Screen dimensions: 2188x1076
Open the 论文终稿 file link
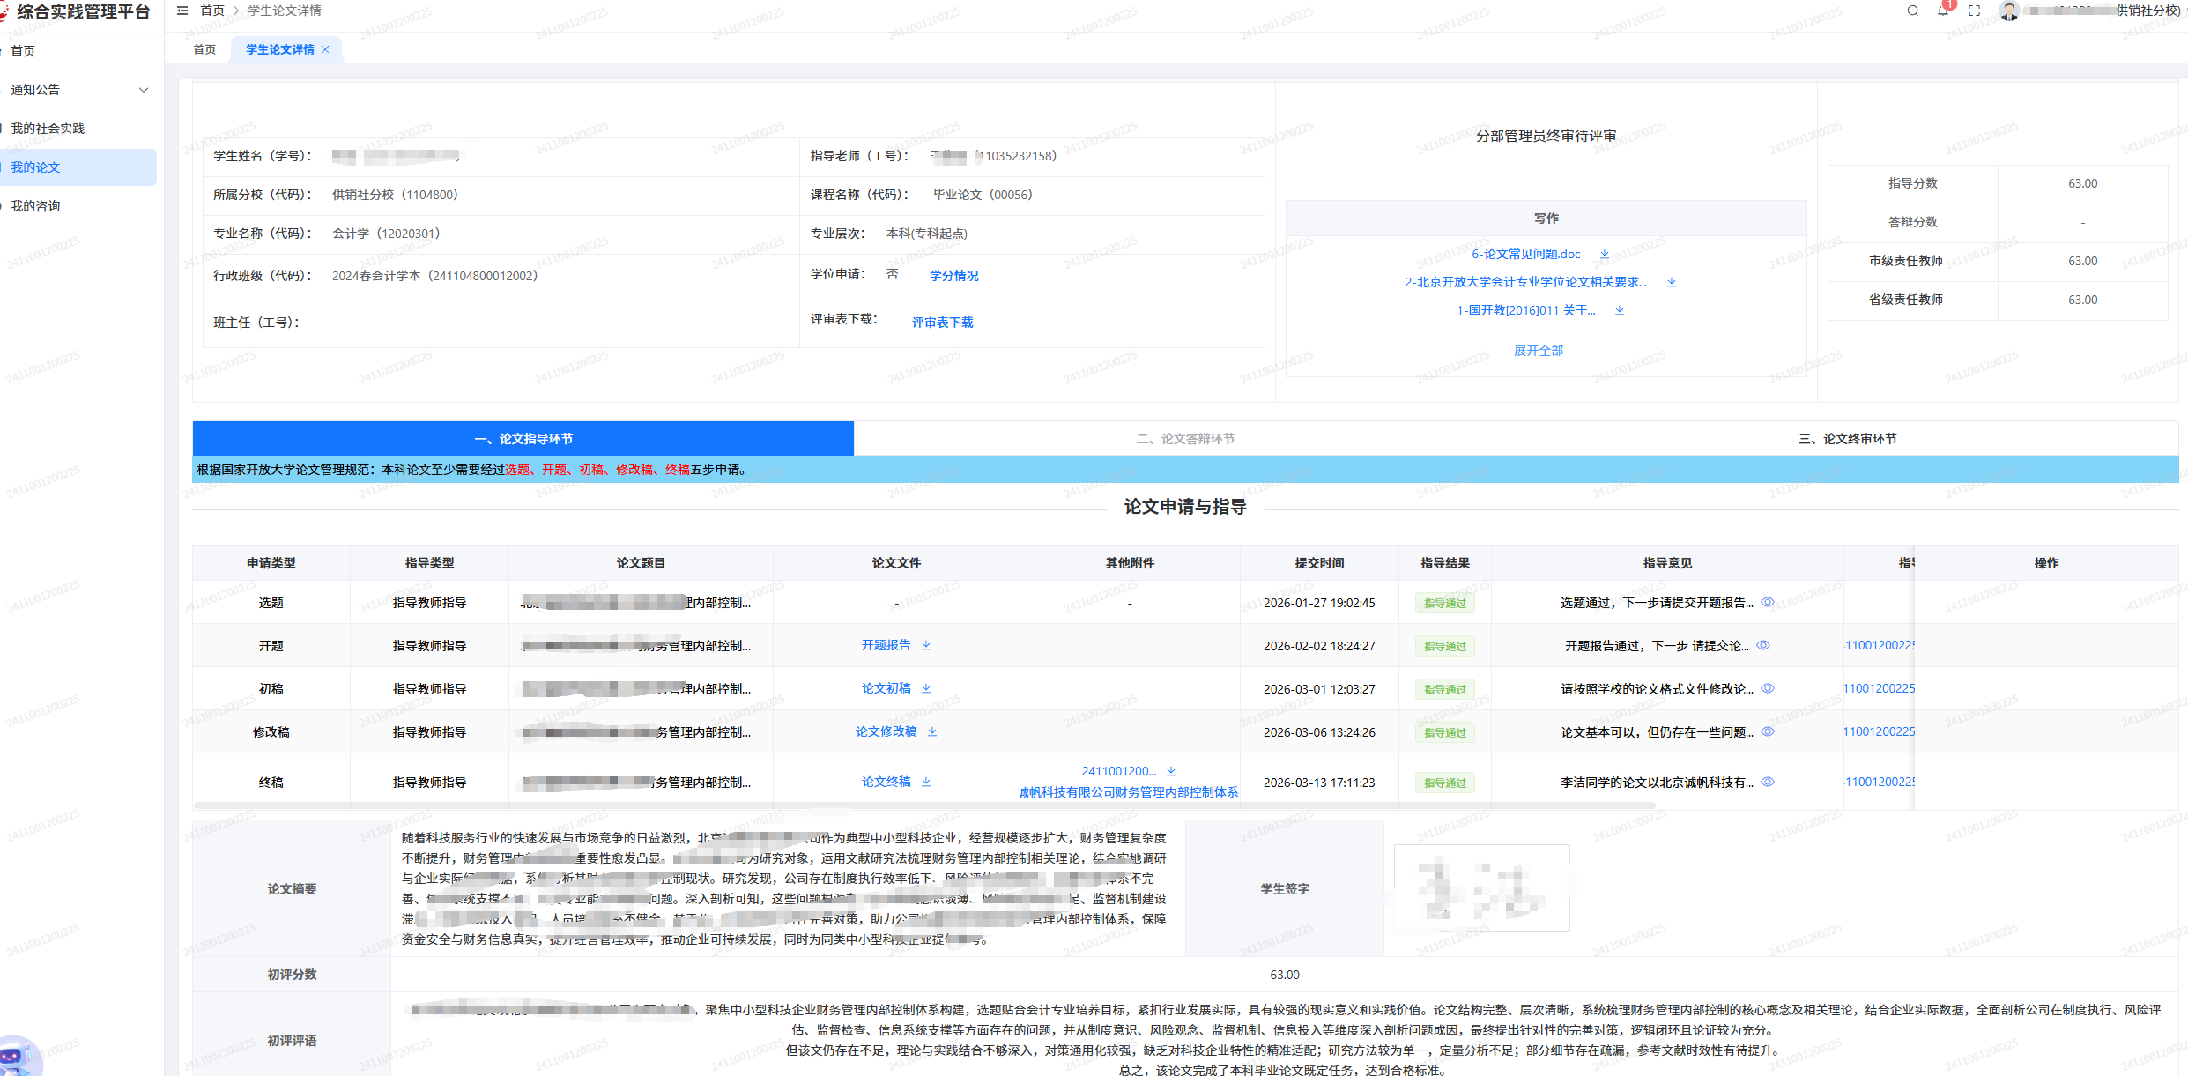(886, 782)
